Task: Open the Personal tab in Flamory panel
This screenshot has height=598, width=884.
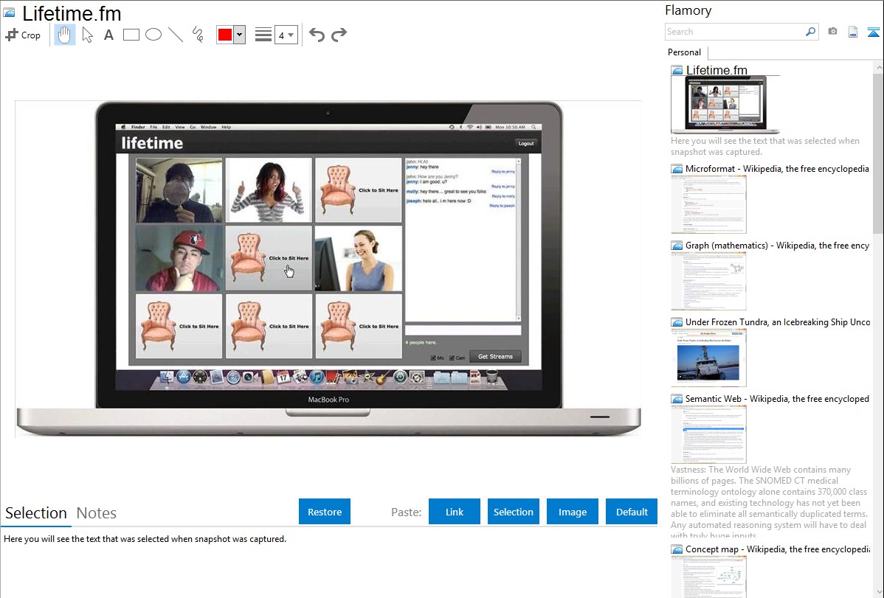Action: tap(684, 52)
